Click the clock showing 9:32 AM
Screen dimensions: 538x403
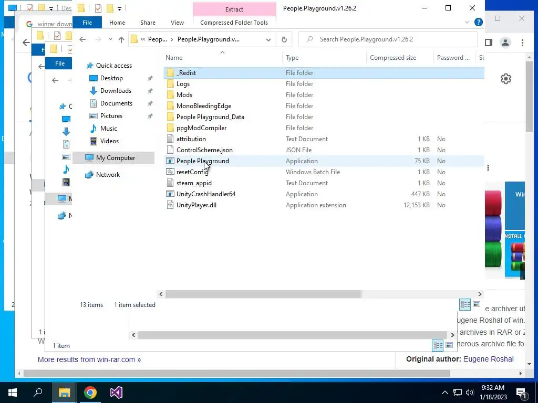tap(493, 388)
